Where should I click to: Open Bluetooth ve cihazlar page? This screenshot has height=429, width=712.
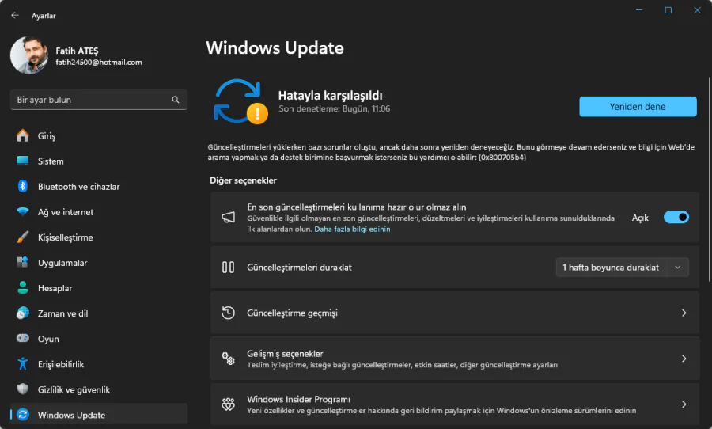78,187
